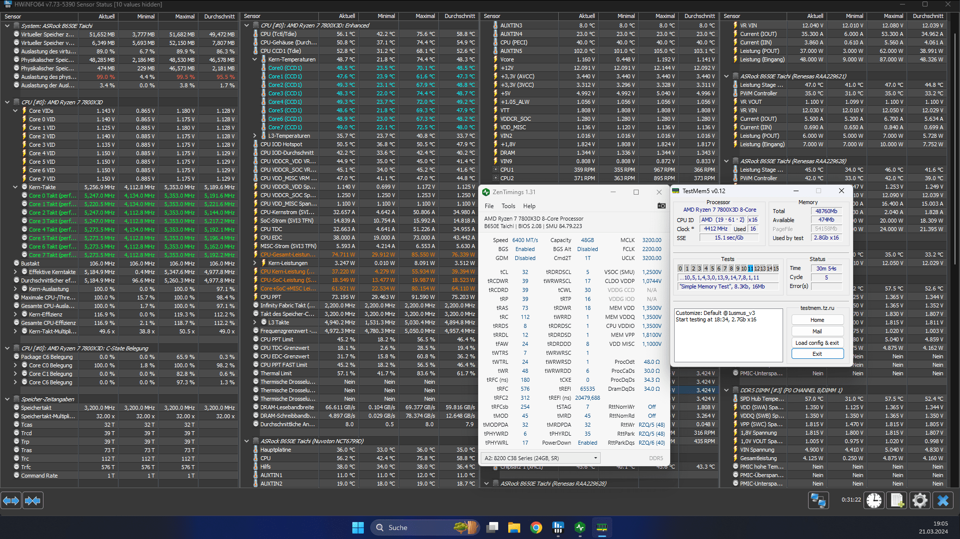
Task: Take ZenTimings screenshot with camera icon
Action: click(x=661, y=206)
